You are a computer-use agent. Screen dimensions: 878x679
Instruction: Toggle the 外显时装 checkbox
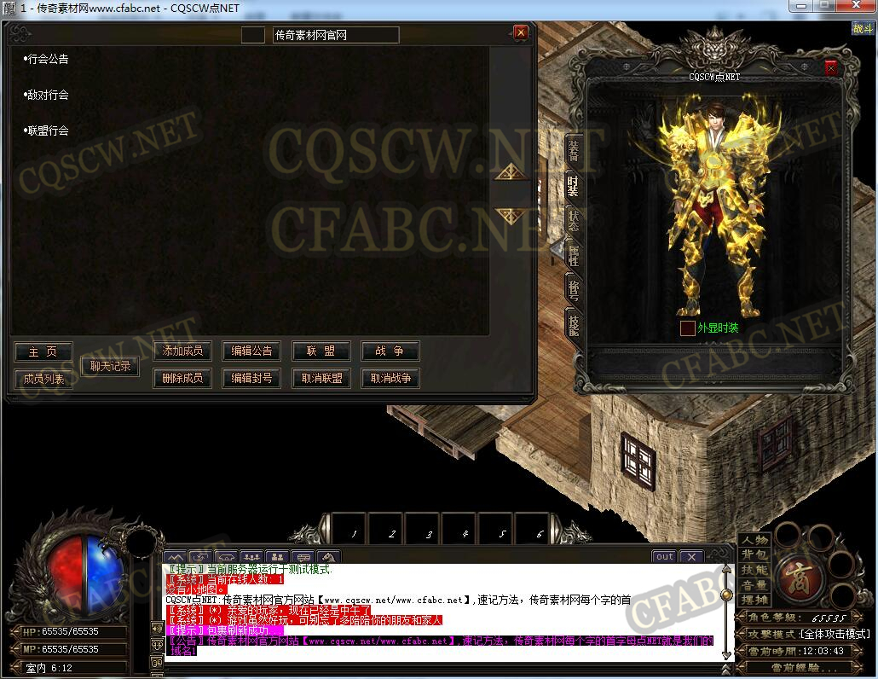(x=687, y=328)
